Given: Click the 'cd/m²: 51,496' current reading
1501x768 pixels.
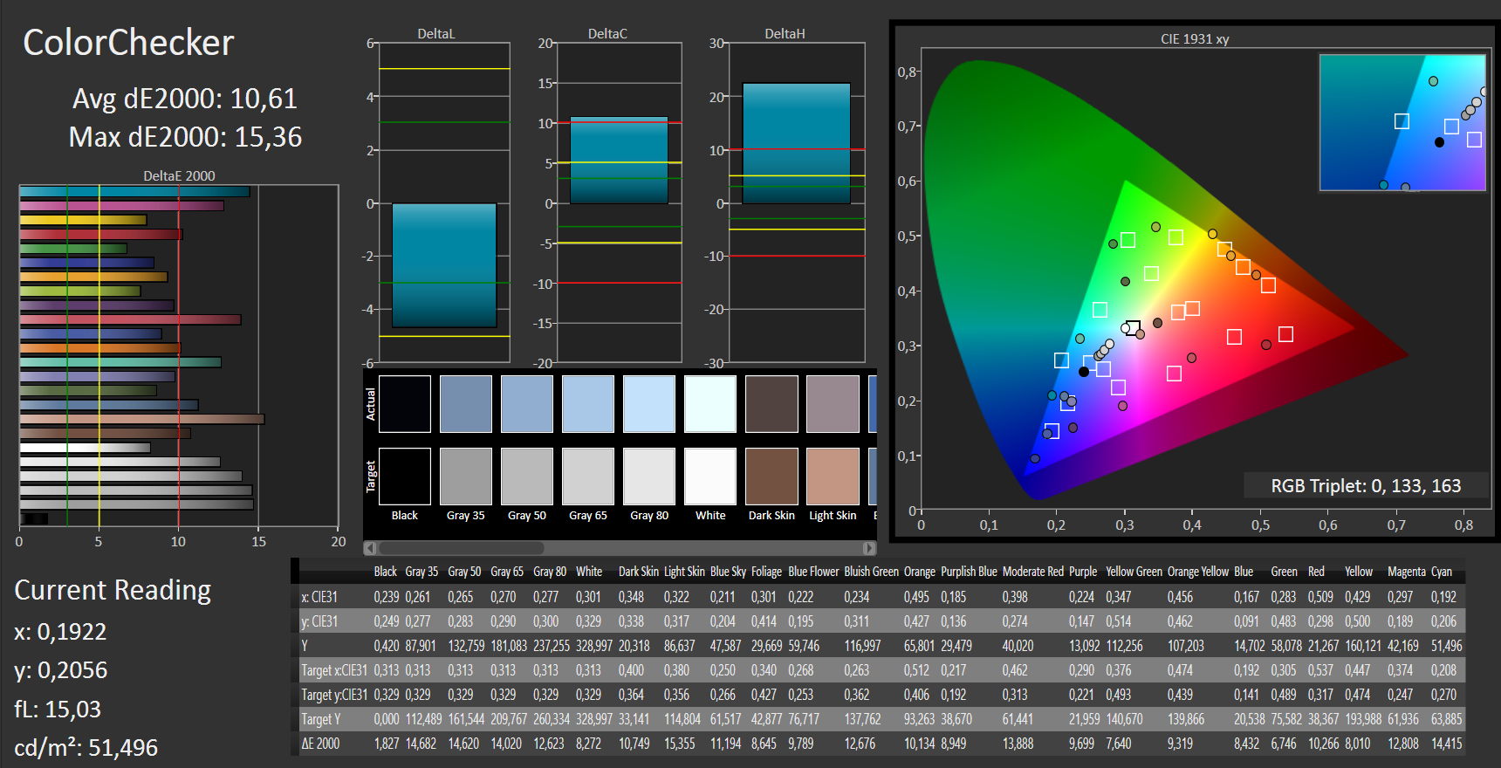Looking at the screenshot, I should (86, 748).
